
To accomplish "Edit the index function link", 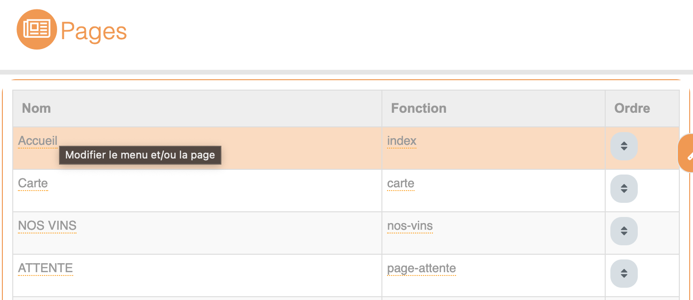I will tap(402, 141).
